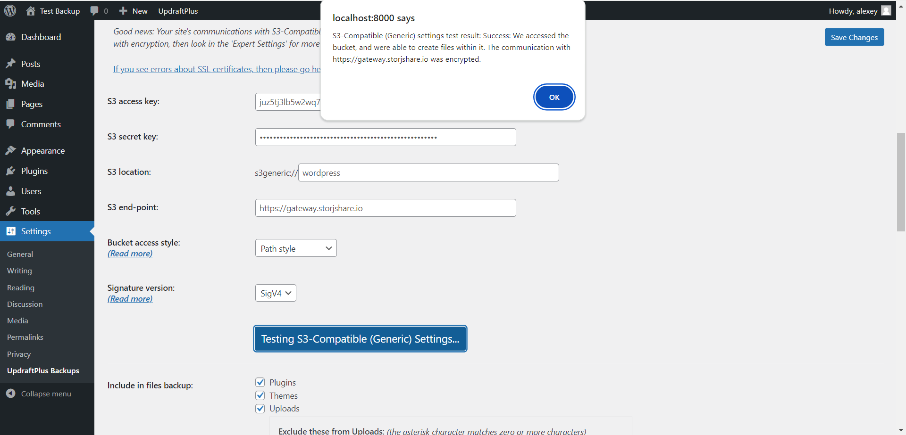The height and width of the screenshot is (435, 906).
Task: Open the comments bubble icon in admin bar
Action: coord(94,11)
